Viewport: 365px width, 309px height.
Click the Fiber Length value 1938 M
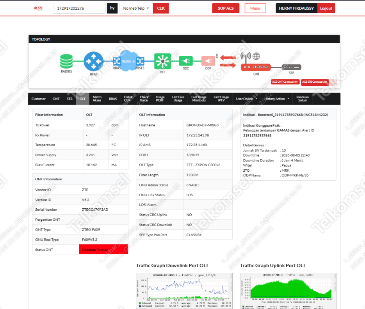pyautogui.click(x=192, y=175)
